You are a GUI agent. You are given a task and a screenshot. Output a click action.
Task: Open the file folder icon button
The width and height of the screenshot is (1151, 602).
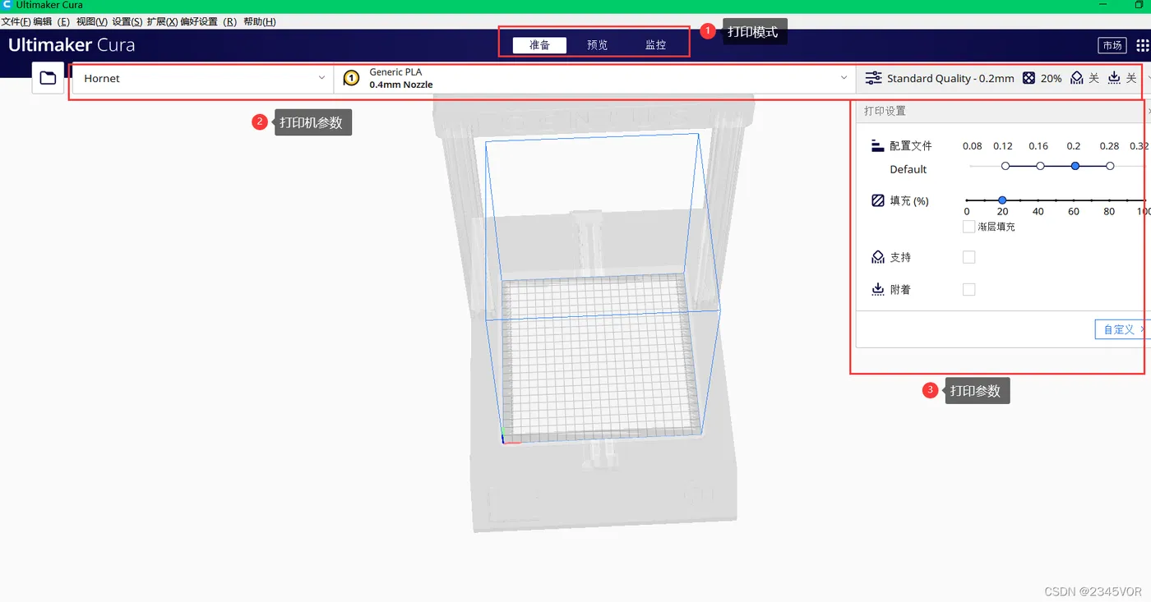48,78
